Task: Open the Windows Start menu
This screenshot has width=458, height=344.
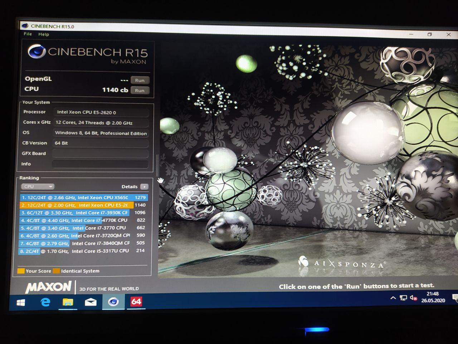Action: pyautogui.click(x=21, y=303)
